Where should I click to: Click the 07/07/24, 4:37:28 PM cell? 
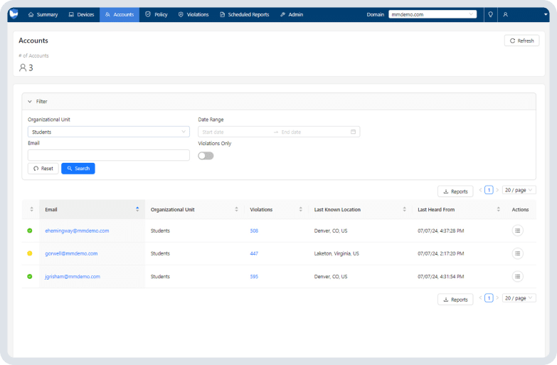click(441, 231)
